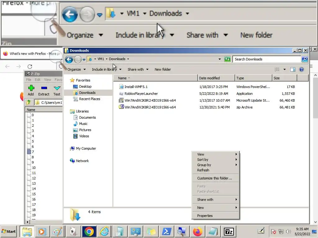Image resolution: width=318 pixels, height=238 pixels.
Task: Click the Start button on taskbar
Action: [x=9, y=231]
